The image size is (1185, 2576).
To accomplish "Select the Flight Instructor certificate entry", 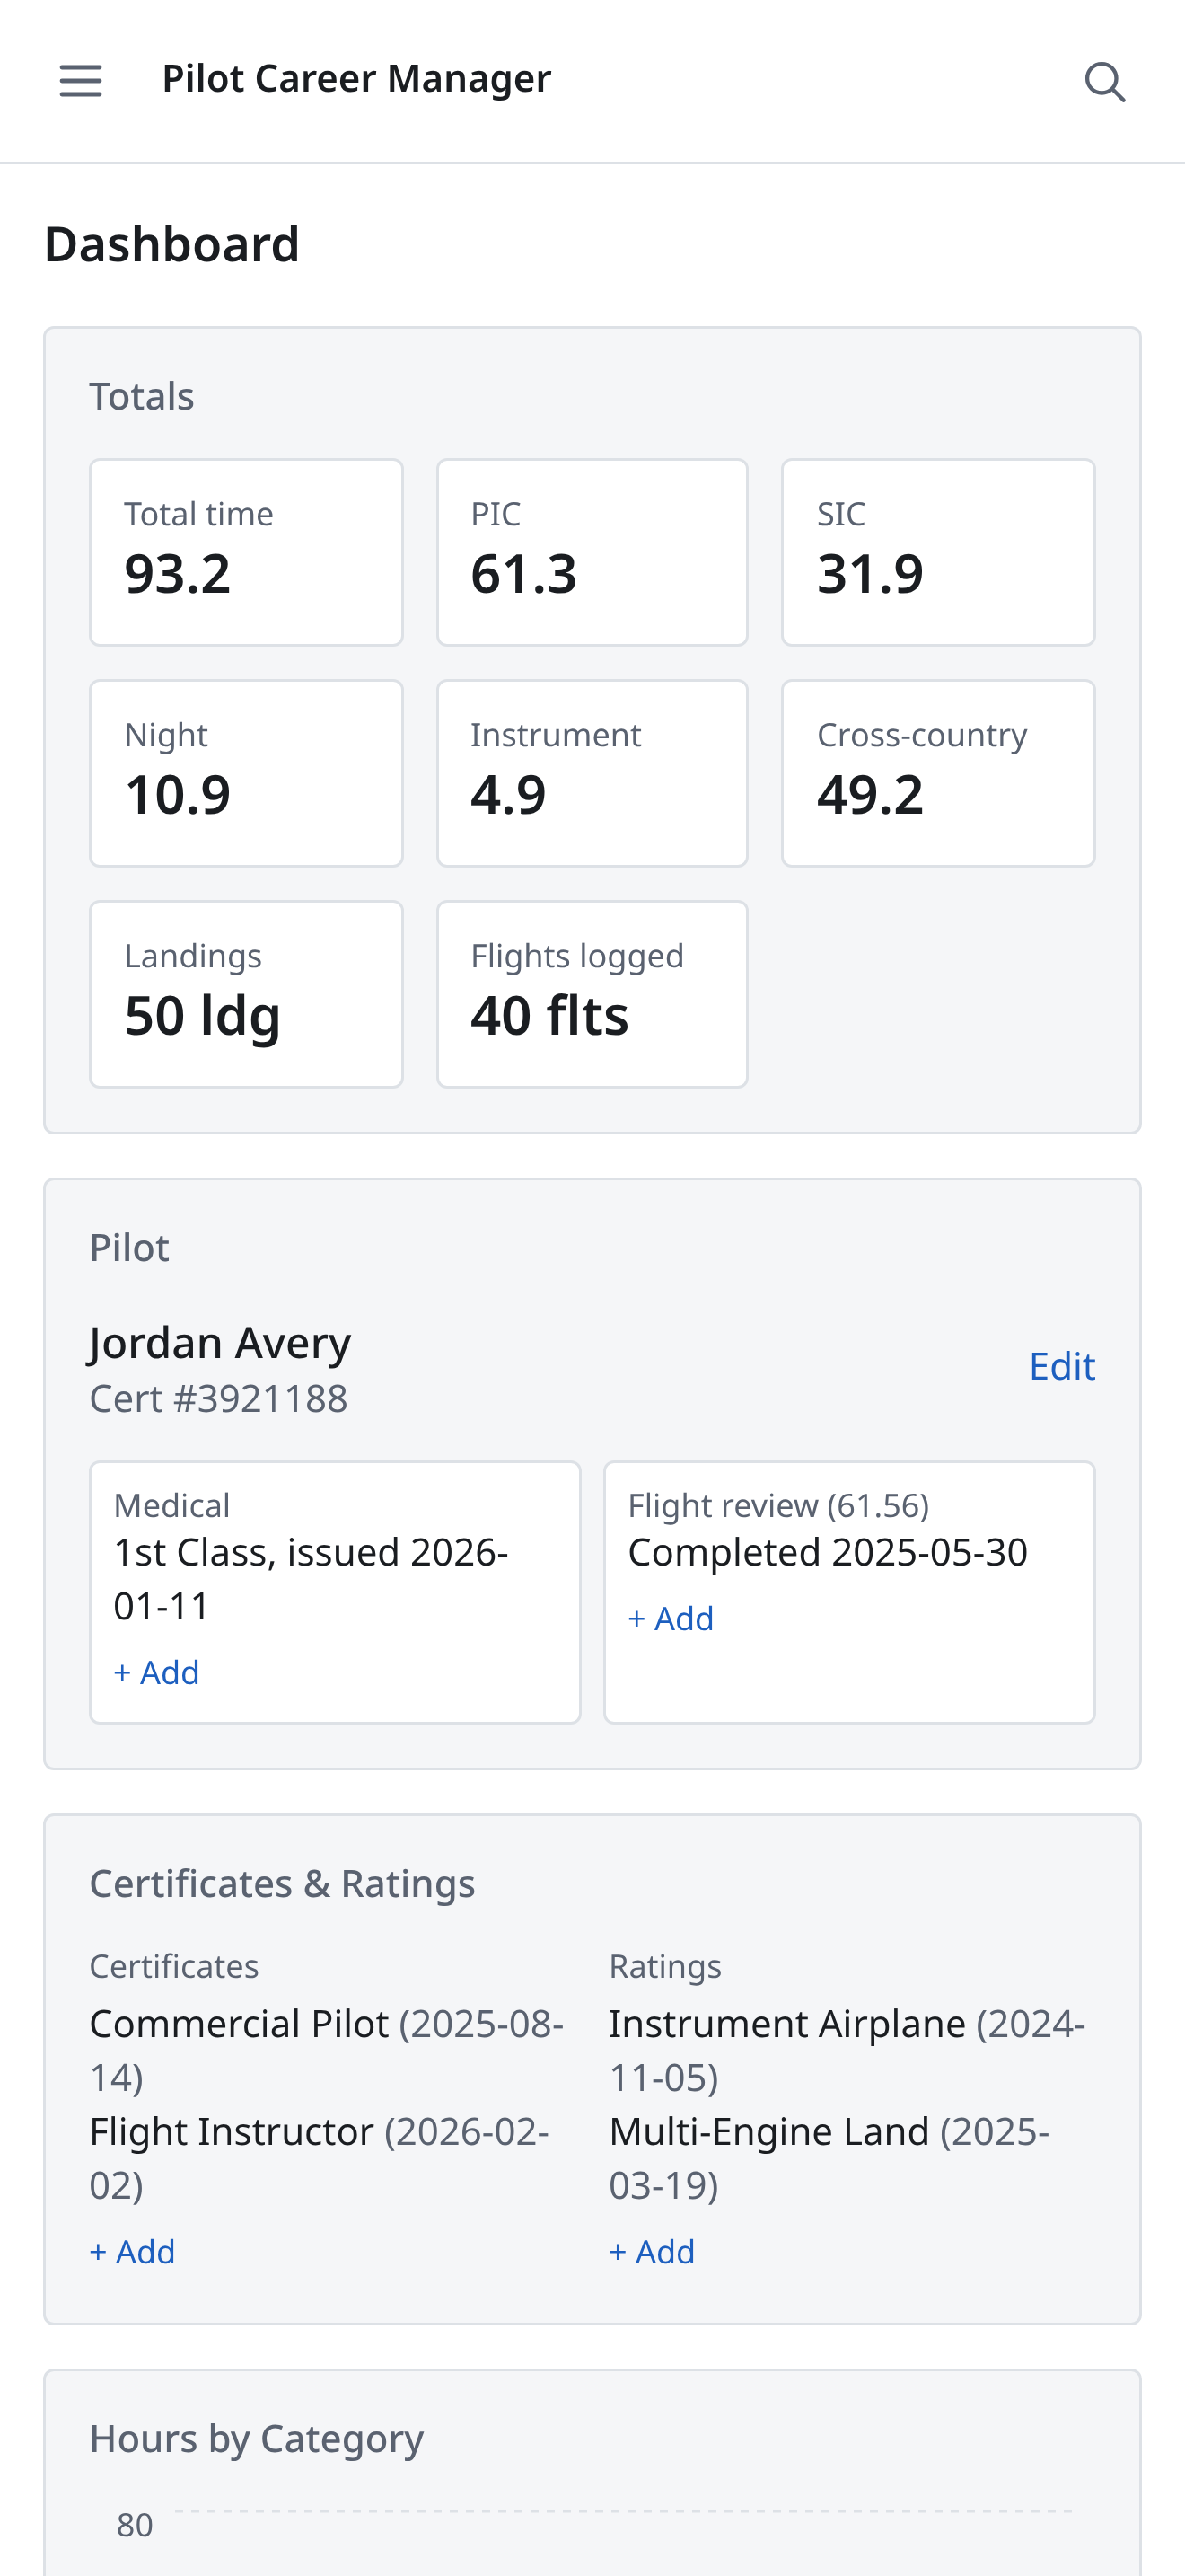I will coord(320,2158).
